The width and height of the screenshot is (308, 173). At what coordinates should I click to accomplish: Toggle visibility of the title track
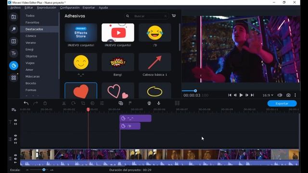[x=15, y=120]
